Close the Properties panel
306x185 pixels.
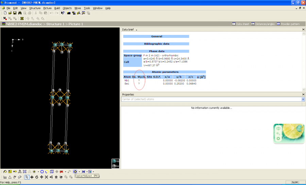pos(303,95)
